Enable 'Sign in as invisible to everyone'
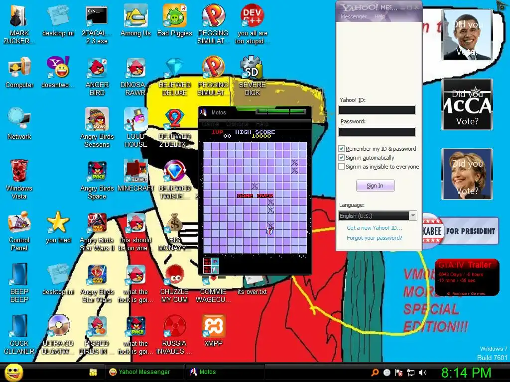This screenshot has height=382, width=510. 341,167
